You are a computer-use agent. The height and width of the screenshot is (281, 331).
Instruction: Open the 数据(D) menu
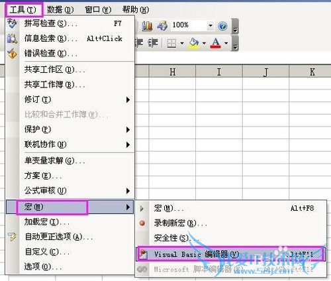[x=60, y=10]
